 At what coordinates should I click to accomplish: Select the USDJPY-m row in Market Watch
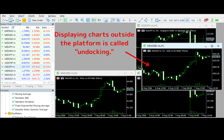tap(25, 67)
